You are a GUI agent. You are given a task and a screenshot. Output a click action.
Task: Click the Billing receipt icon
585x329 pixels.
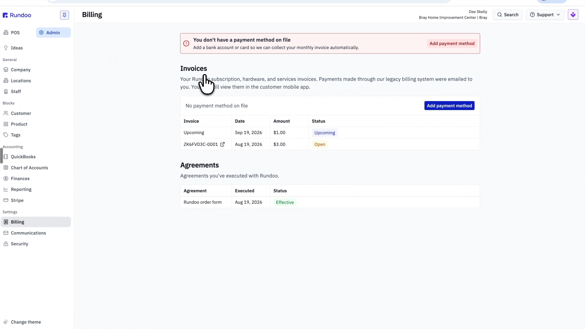coord(6,222)
